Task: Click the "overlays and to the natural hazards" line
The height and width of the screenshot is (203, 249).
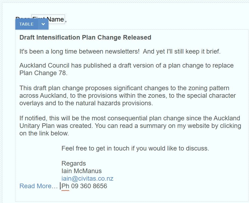Action: point(86,103)
